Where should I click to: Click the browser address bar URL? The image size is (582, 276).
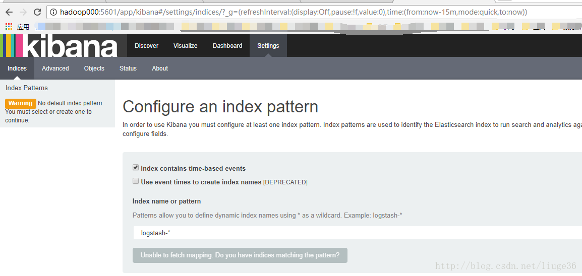click(293, 12)
